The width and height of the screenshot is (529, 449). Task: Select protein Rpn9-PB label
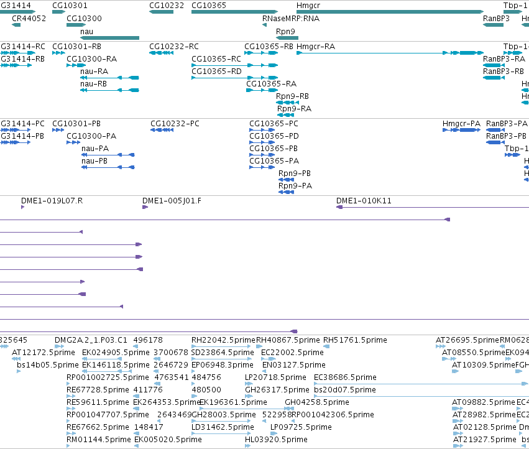coord(295,173)
